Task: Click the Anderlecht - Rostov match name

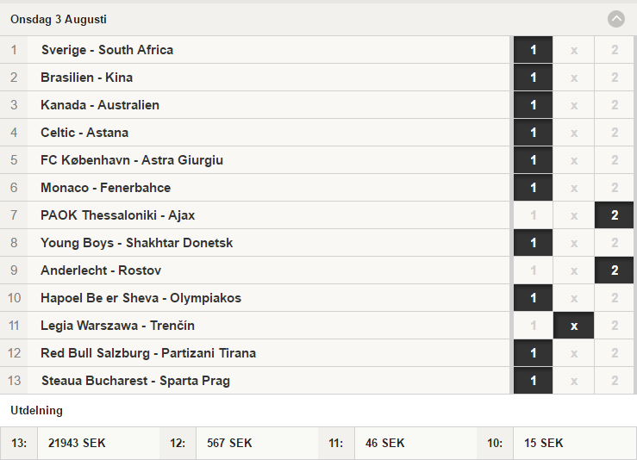Action: pyautogui.click(x=101, y=270)
